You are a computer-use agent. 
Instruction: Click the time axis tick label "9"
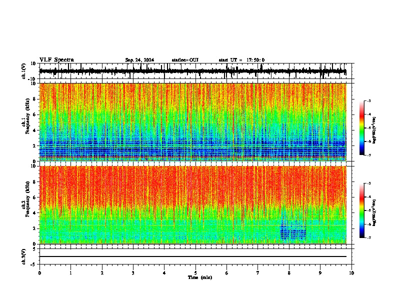click(x=320, y=273)
